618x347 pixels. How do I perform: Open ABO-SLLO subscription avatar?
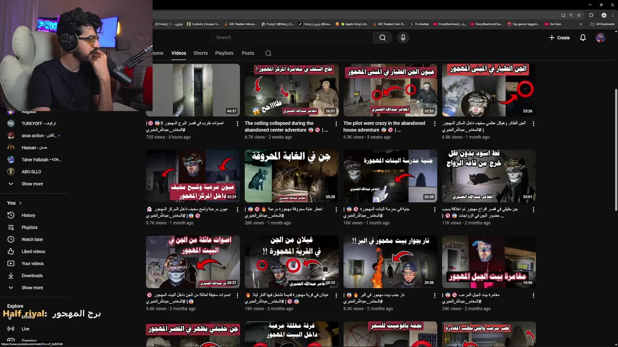(11, 172)
